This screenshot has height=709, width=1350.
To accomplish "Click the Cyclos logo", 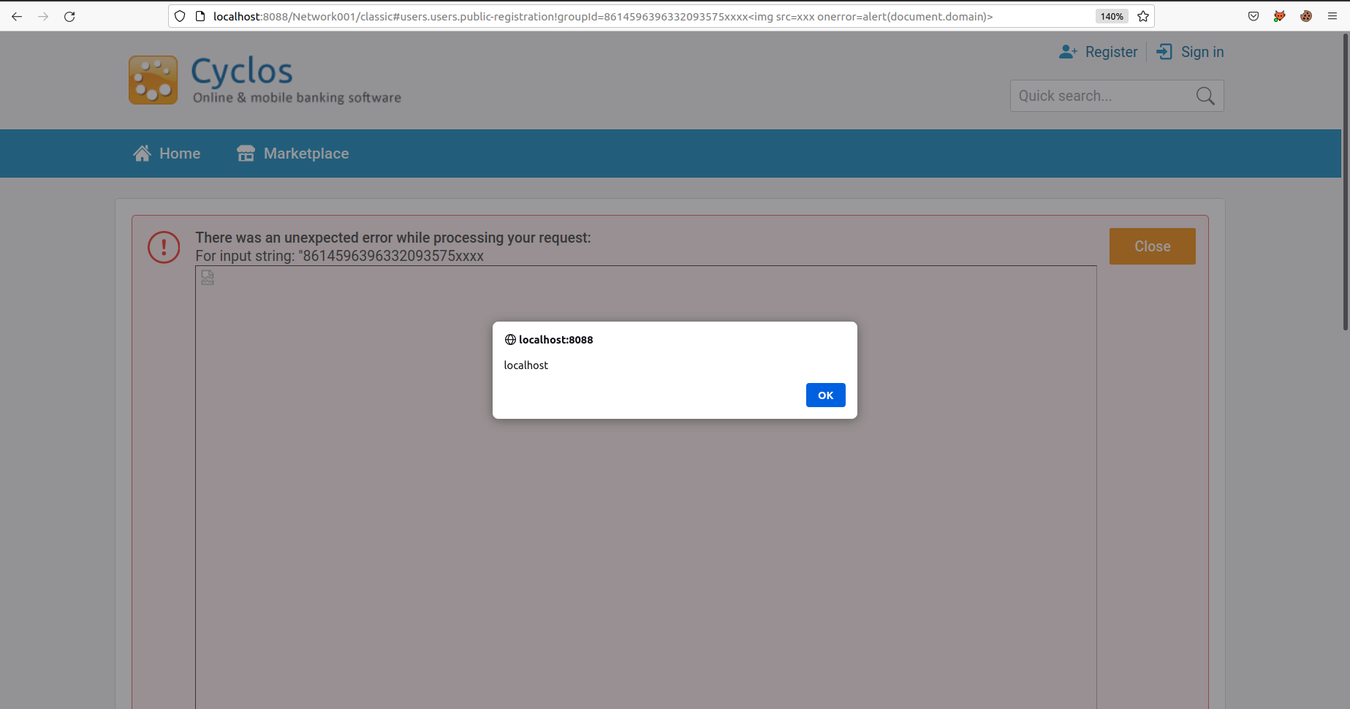I will (x=153, y=80).
